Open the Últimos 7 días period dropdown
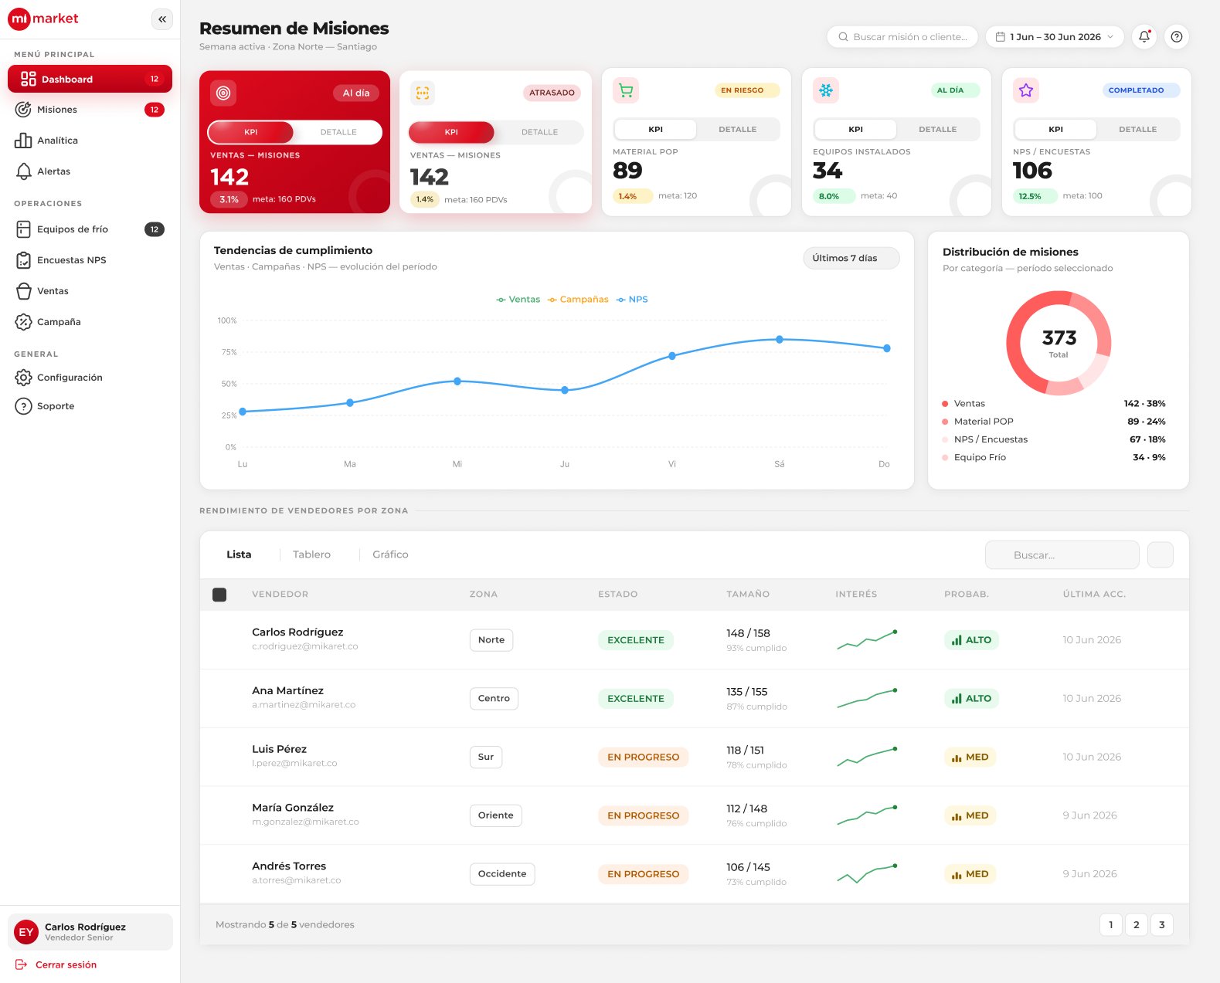This screenshot has width=1220, height=983. (851, 258)
